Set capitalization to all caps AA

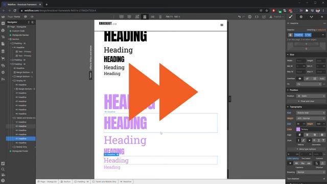(296, 163)
